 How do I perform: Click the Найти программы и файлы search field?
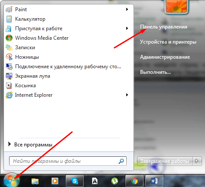[68, 161]
